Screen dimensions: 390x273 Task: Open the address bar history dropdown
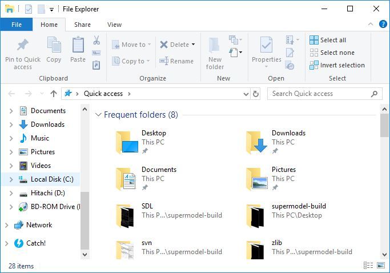pos(246,94)
